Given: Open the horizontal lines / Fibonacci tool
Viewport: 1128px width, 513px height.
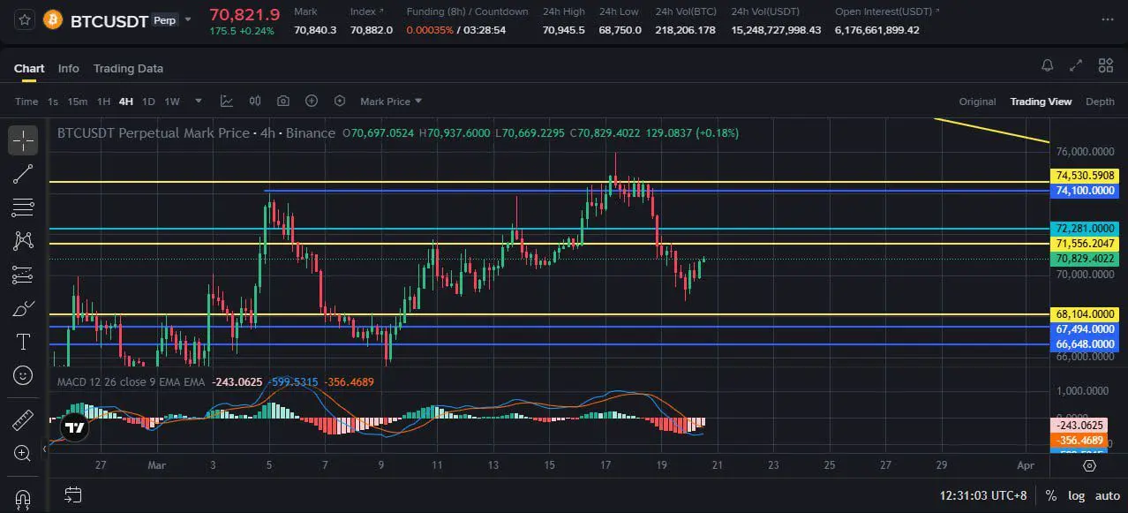Looking at the screenshot, I should tap(23, 207).
